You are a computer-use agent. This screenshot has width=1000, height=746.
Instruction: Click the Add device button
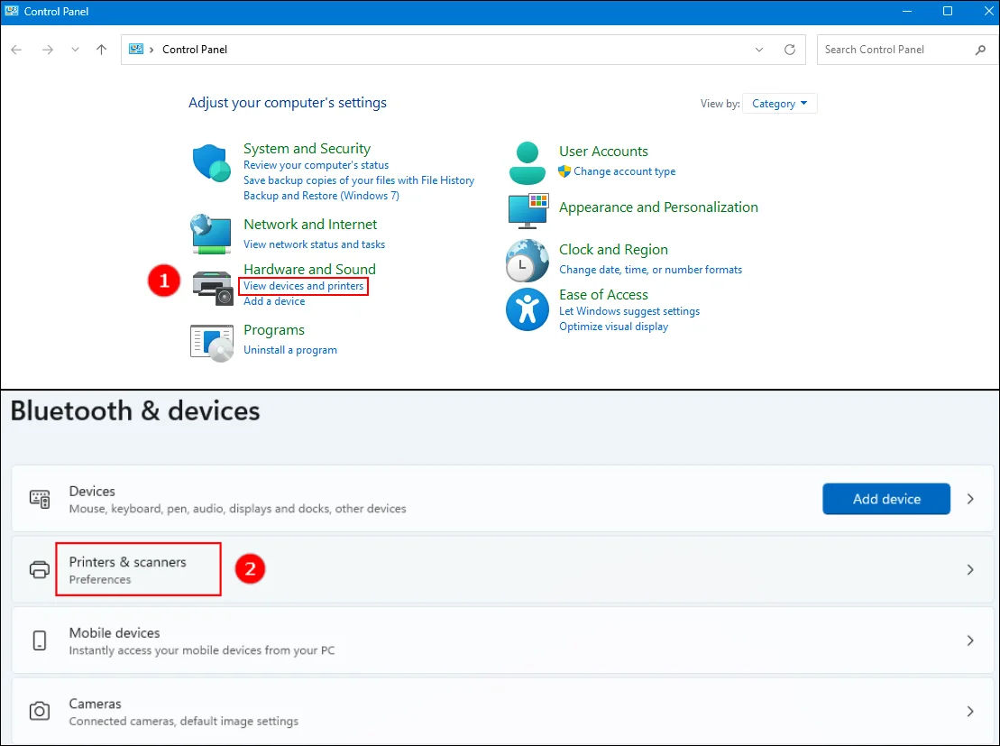coord(886,499)
